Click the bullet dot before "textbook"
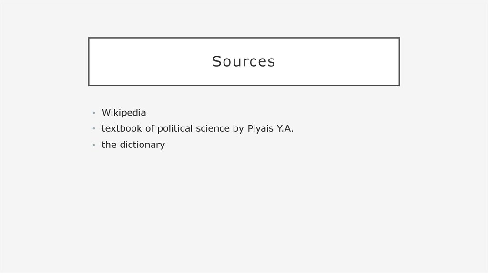Screen dimensions: 488x273 (x=94, y=128)
